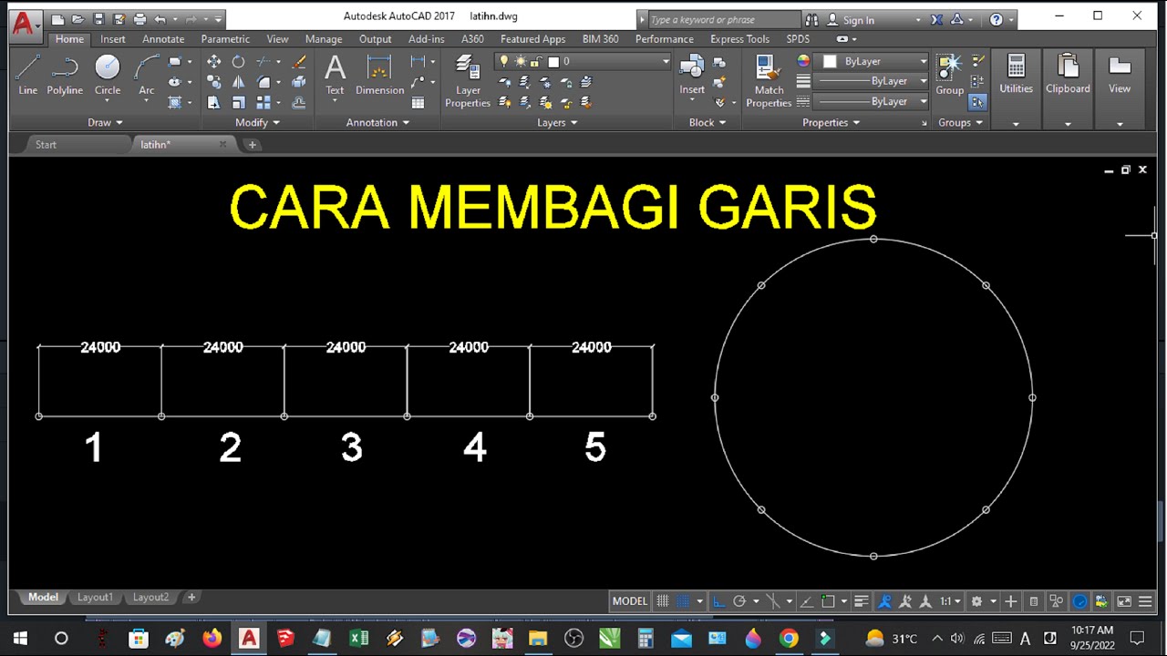Click the keyword search input field
1167x656 pixels.
coord(723,20)
